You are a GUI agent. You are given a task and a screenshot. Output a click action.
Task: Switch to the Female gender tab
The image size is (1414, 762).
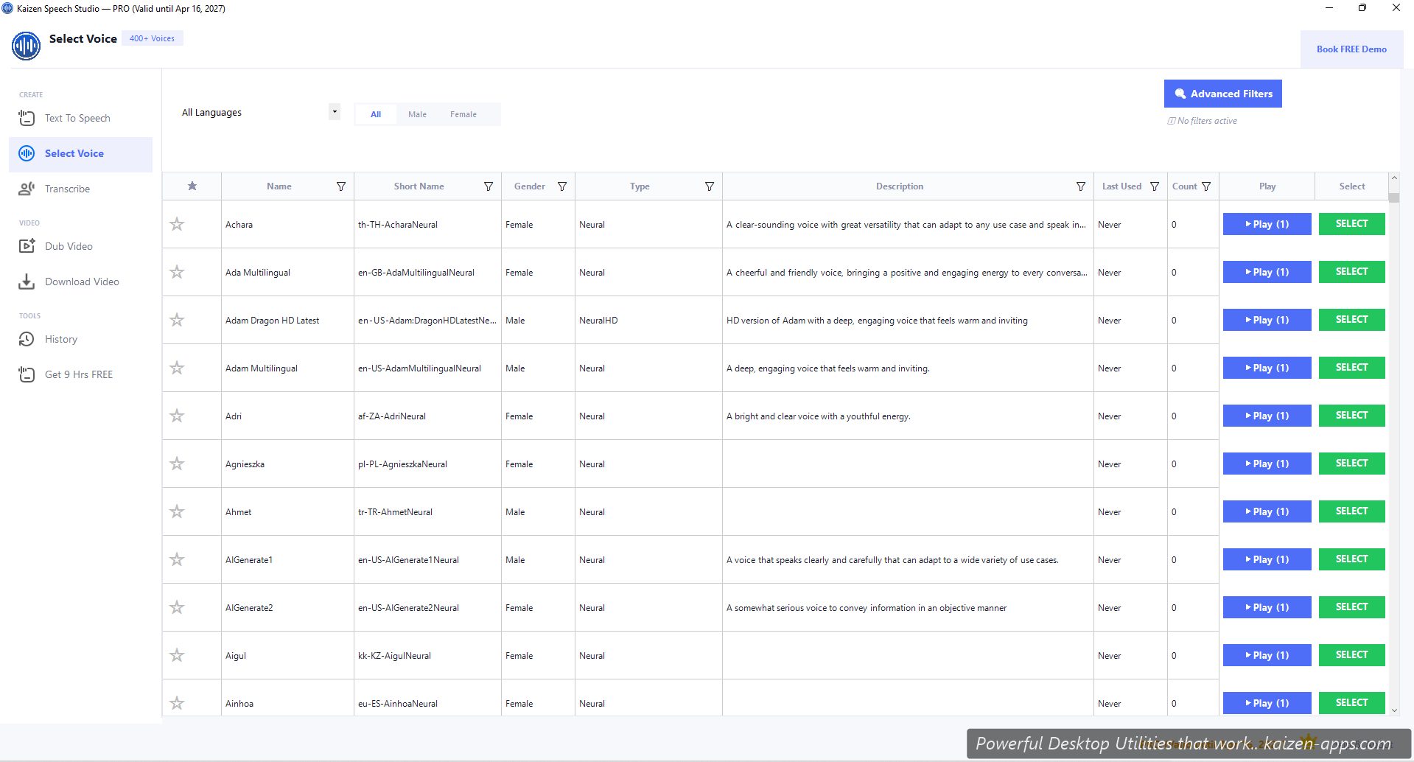click(x=463, y=114)
